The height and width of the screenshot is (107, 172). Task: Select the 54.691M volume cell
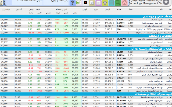click(121, 97)
